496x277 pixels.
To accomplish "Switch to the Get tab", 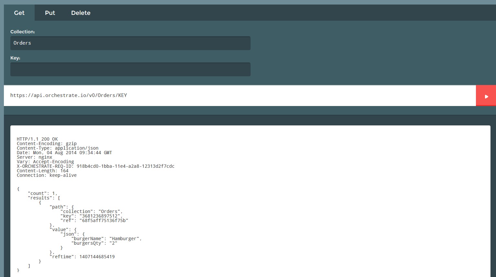I will click(x=19, y=13).
